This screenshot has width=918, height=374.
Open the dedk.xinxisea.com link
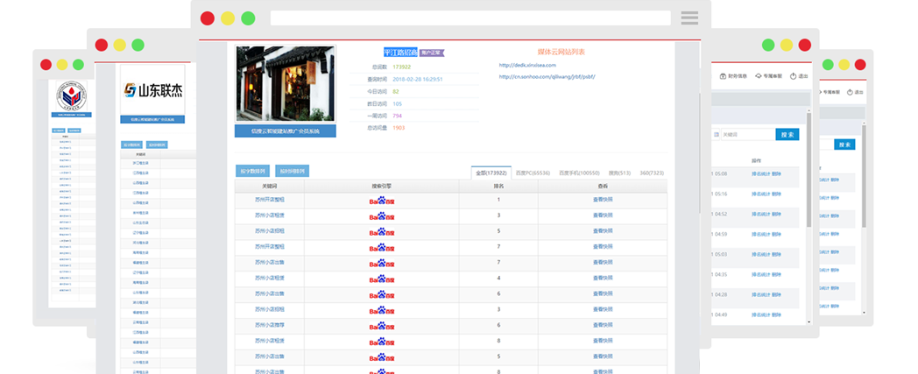tap(527, 65)
